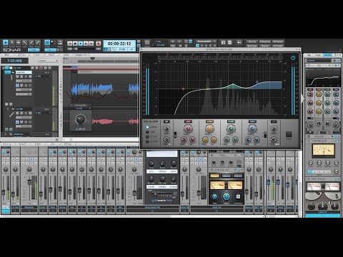The width and height of the screenshot is (343, 257).
Task: Click the document icon next to camera
Action: coord(229,42)
